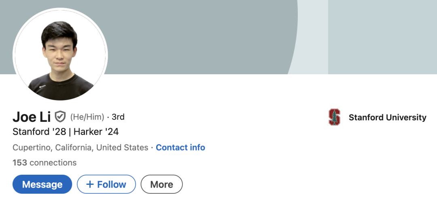Click the He/Him pronouns text

(87, 117)
